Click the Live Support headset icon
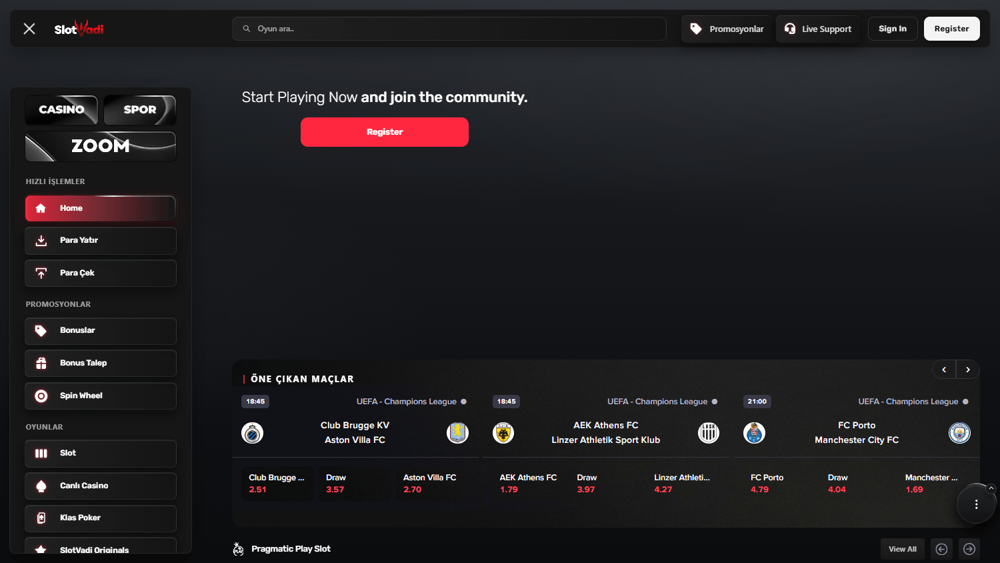Screen dimensions: 1000x563 (x=790, y=29)
